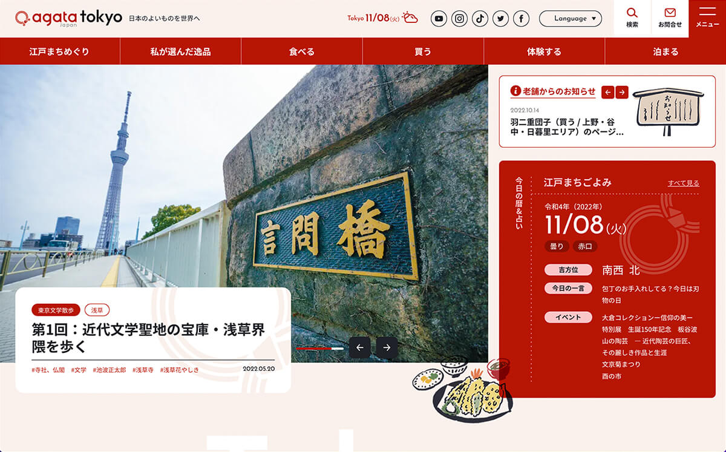This screenshot has height=452, width=726.
Task: Advance to next hero slide arrow
Action: (x=387, y=347)
